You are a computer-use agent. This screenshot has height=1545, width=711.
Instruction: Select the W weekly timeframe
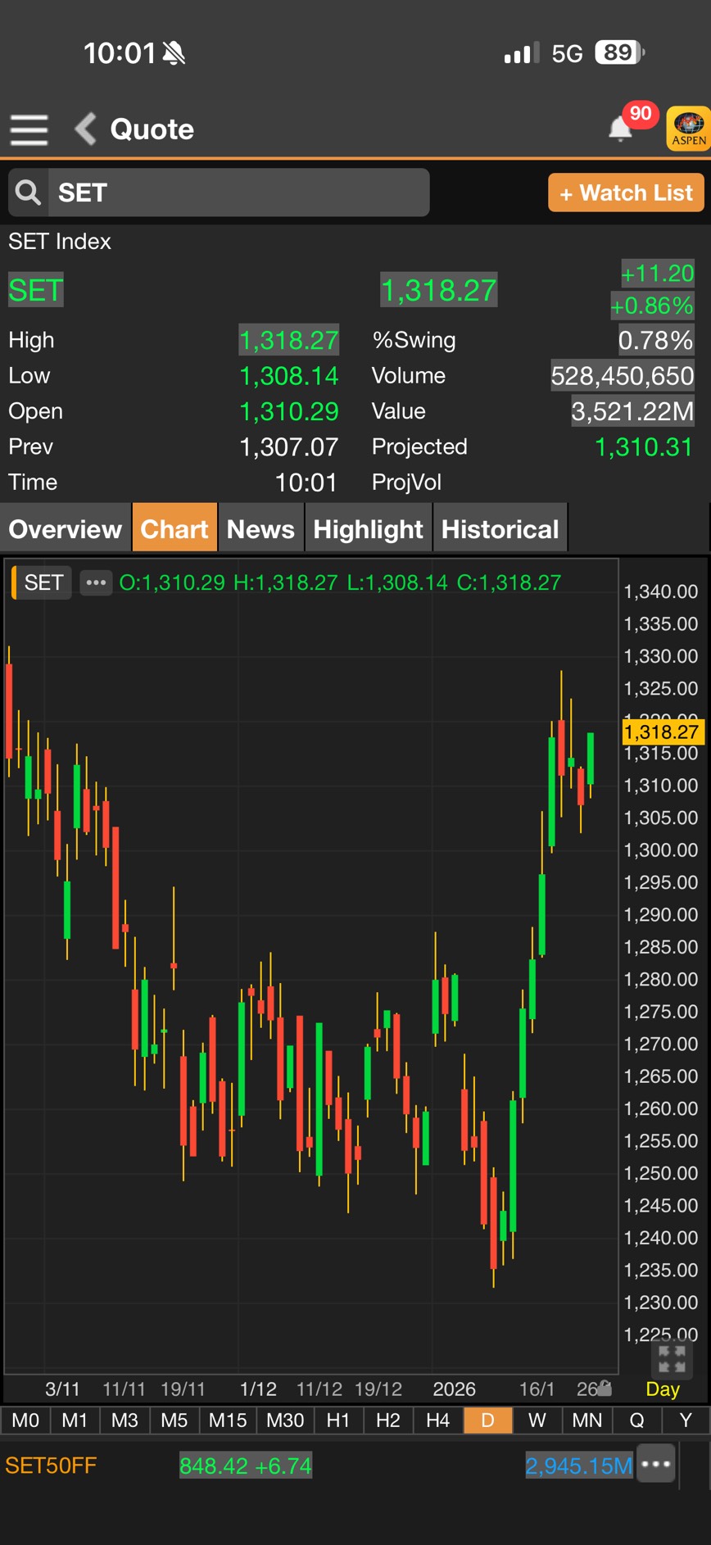tap(537, 1420)
